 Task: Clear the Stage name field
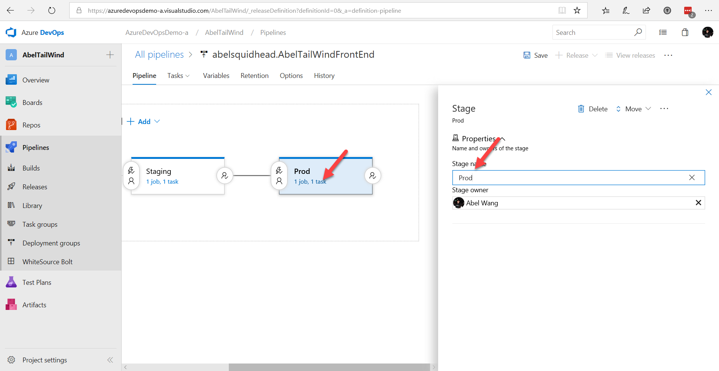pyautogui.click(x=692, y=178)
